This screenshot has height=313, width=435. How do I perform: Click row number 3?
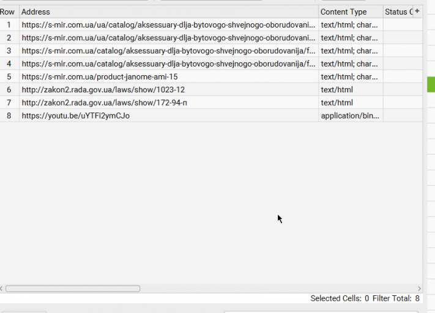(x=9, y=51)
